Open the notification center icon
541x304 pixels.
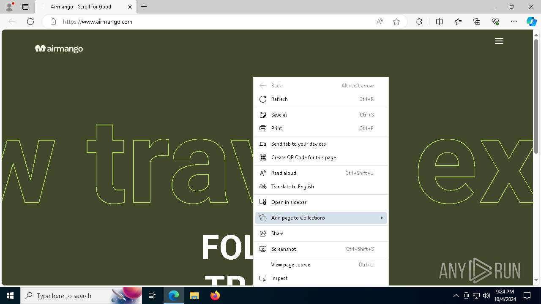click(527, 296)
